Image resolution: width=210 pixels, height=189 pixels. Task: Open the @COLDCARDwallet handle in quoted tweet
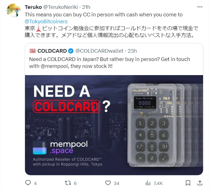coord(99,51)
